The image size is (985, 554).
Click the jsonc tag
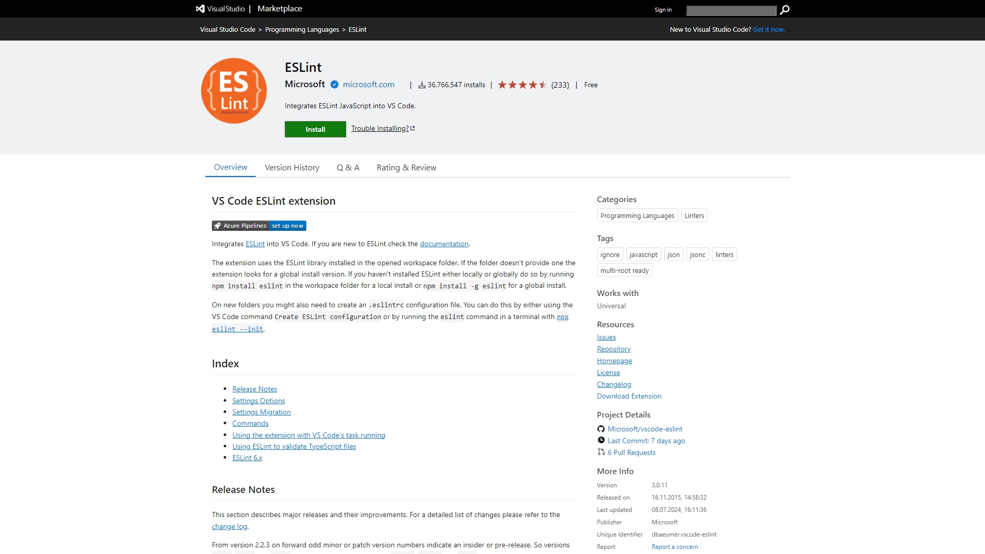tap(697, 254)
